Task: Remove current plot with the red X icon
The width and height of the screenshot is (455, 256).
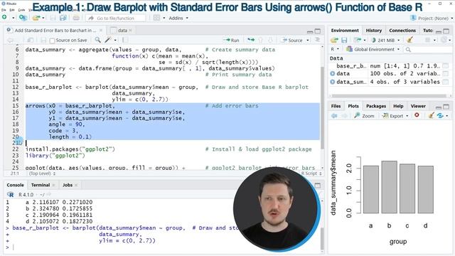Action: pyautogui.click(x=417, y=115)
